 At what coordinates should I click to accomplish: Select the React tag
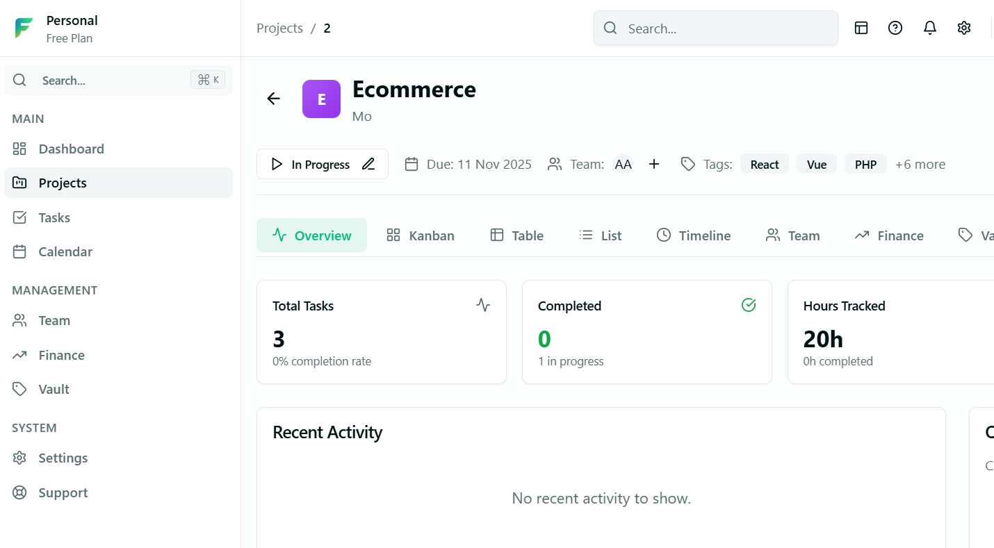(764, 164)
